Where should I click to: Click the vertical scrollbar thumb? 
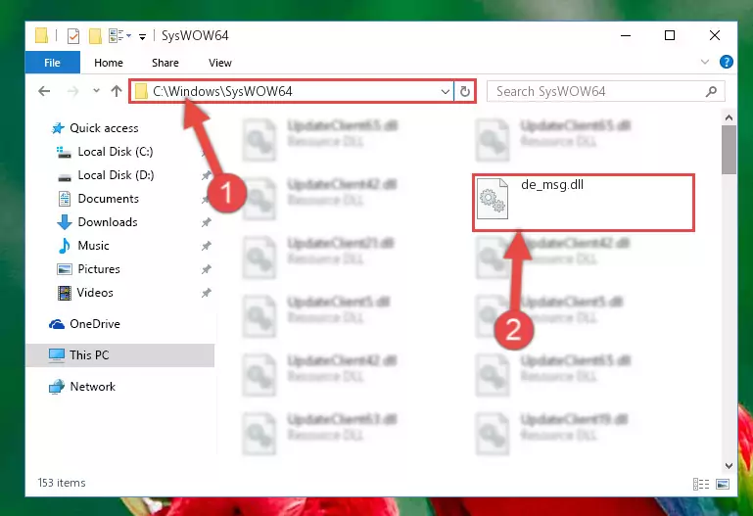[729, 150]
